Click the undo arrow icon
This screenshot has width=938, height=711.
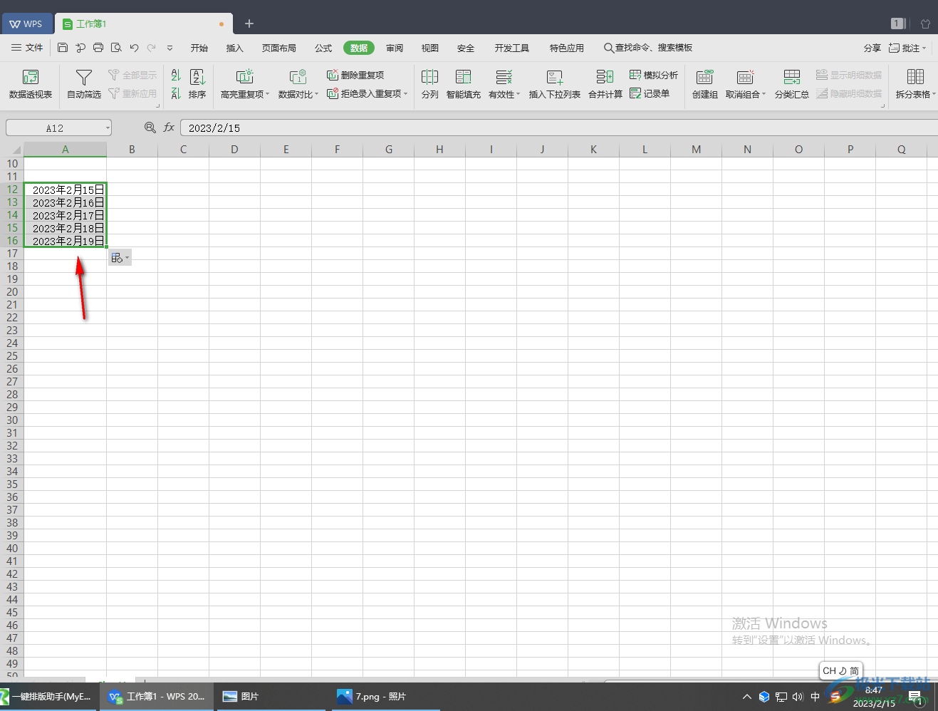(134, 48)
